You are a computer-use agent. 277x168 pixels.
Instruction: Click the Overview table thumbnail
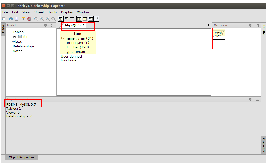pyautogui.click(x=219, y=34)
